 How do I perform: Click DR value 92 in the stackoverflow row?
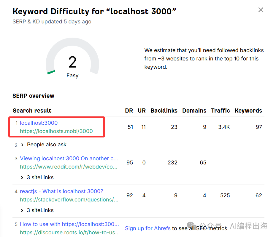(x=130, y=195)
